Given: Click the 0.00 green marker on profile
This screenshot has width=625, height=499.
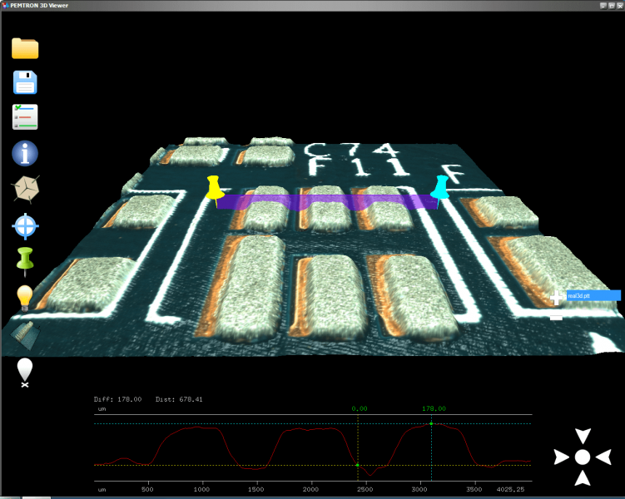Looking at the screenshot, I should click(x=358, y=465).
